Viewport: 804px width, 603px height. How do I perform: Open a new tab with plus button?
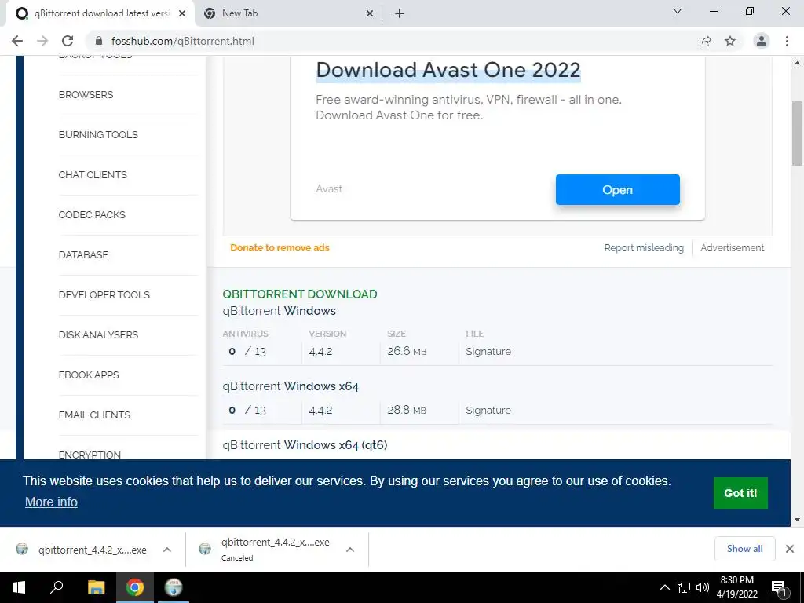pyautogui.click(x=400, y=13)
